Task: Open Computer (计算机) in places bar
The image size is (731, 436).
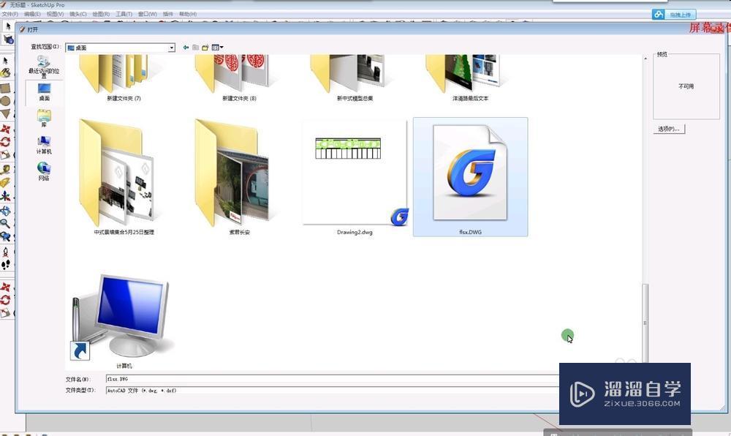Action: [x=45, y=145]
